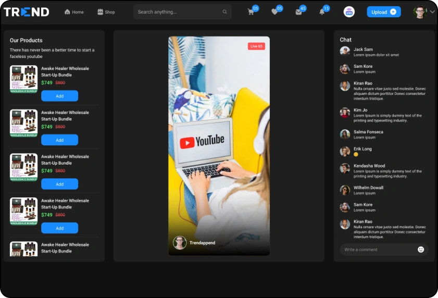Click the Jack Sam name in chat

363,49
